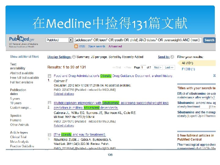Filter species to Humans
Image resolution: width=220 pixels, height=165 pixels.
[16, 120]
